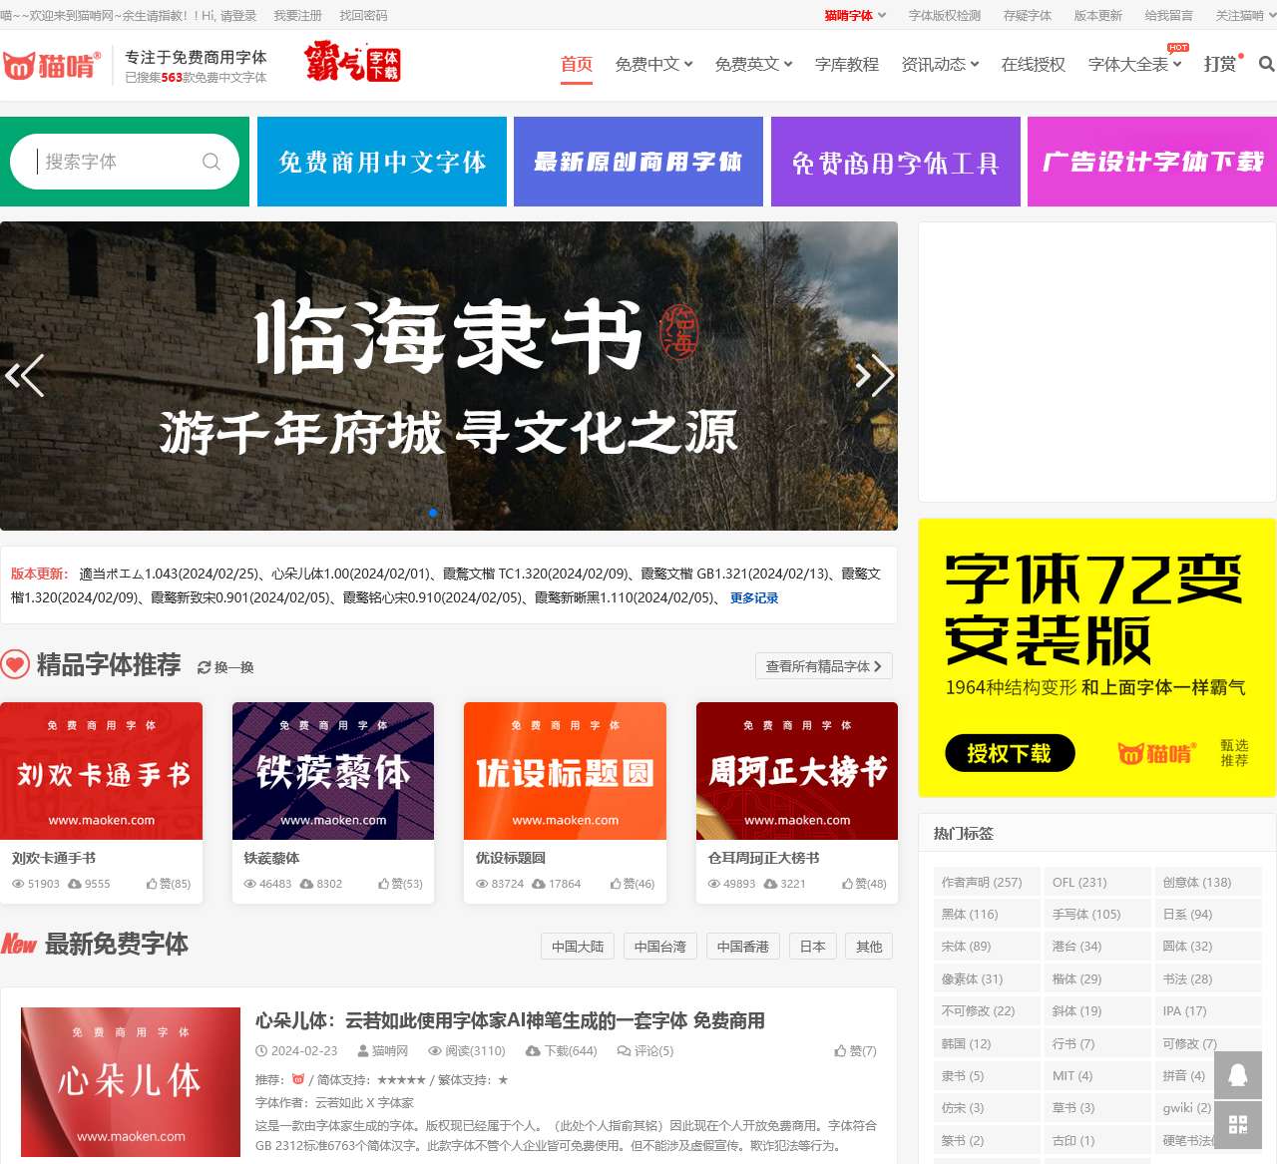Go to previous banner slide arrow
This screenshot has width=1277, height=1164.
click(24, 375)
